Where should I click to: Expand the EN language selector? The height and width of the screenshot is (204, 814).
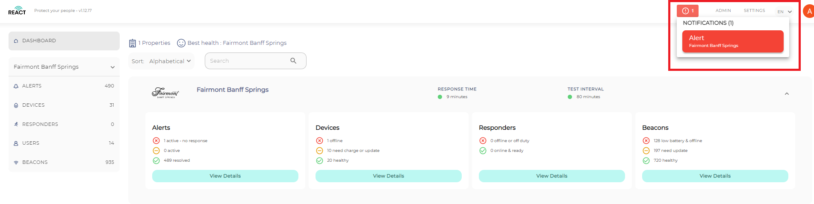785,12
